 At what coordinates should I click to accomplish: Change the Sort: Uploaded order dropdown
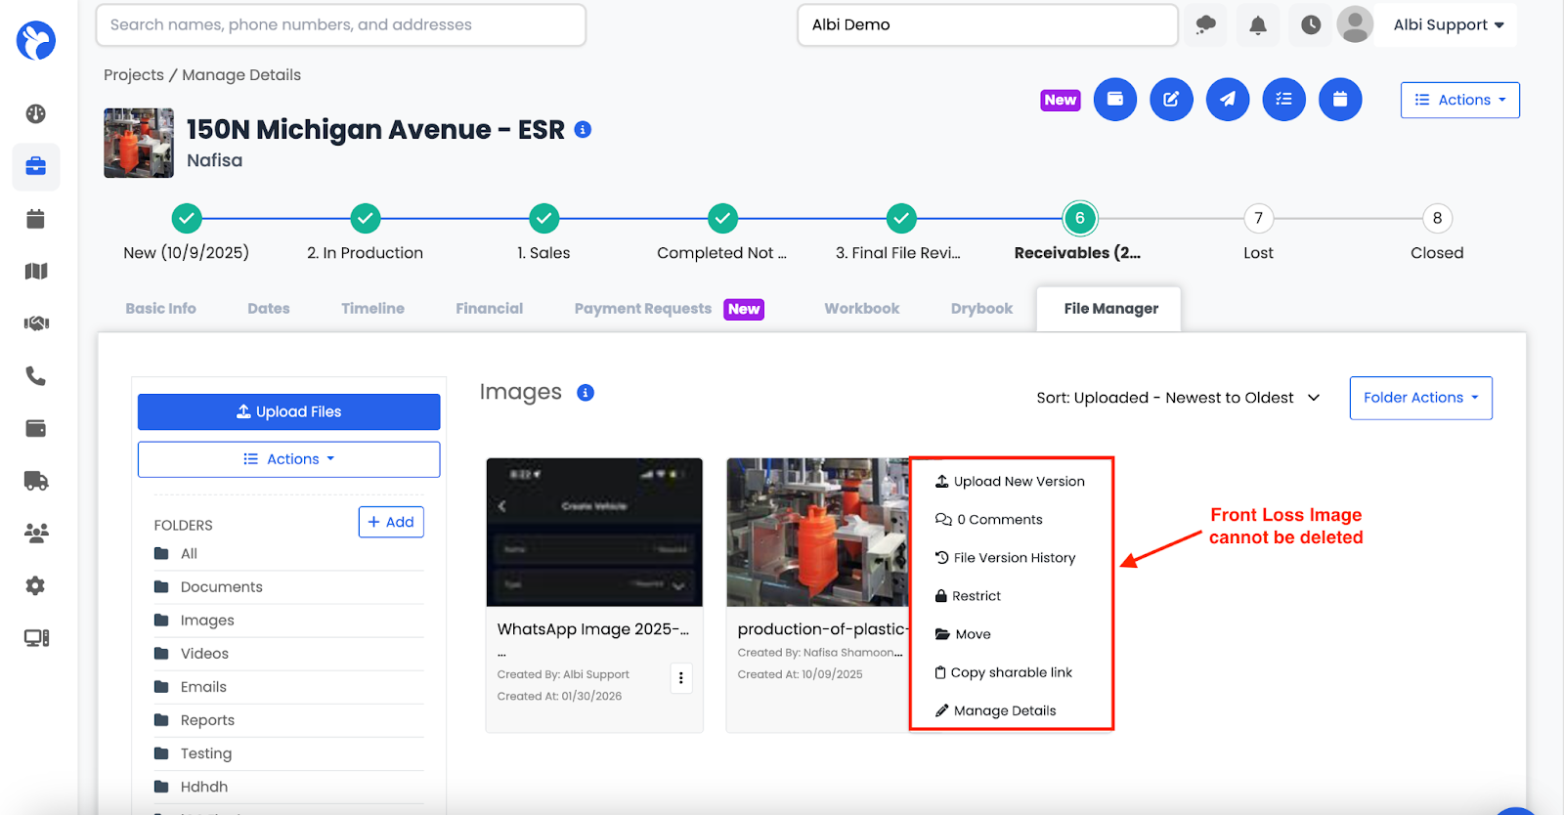tap(1178, 398)
